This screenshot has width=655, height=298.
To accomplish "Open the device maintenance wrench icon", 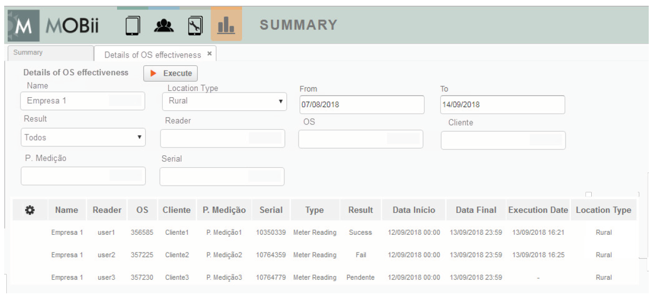I will [195, 26].
